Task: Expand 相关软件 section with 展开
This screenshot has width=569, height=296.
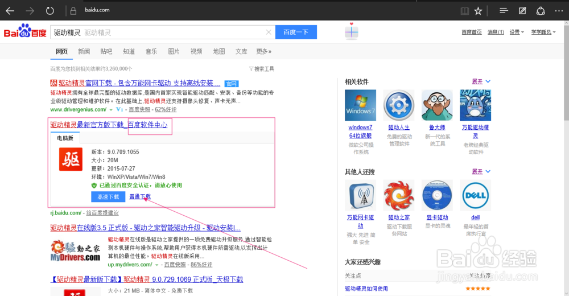Action: pyautogui.click(x=481, y=82)
